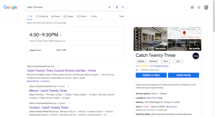Switch to the Images tab
Image resolution: width=215 pixels, height=117 pixels.
point(68,16)
